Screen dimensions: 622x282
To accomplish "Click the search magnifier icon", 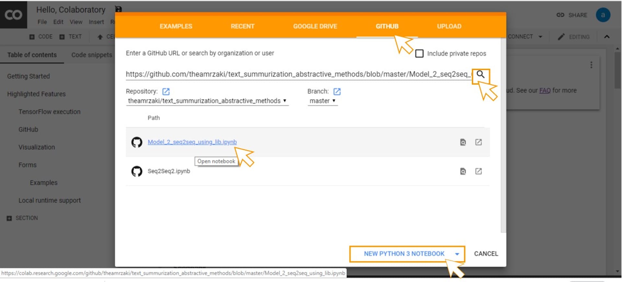I will [480, 75].
